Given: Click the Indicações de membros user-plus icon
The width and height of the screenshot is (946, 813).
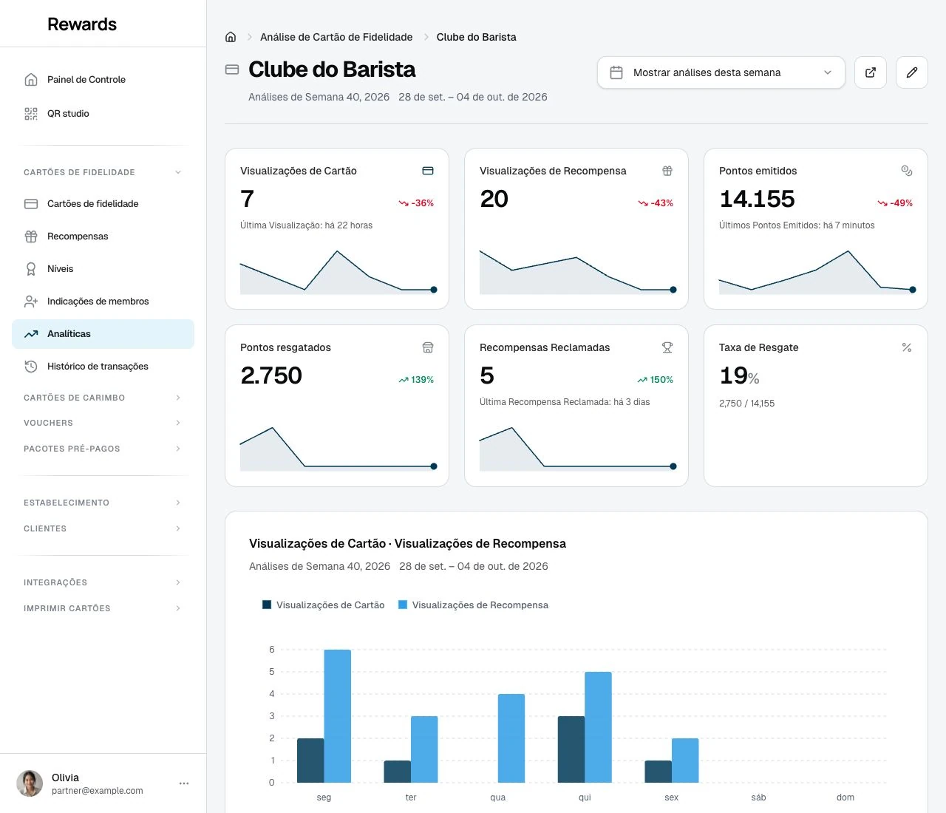Looking at the screenshot, I should click(31, 302).
